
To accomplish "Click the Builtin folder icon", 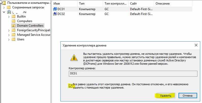I will pyautogui.click(x=14, y=16).
